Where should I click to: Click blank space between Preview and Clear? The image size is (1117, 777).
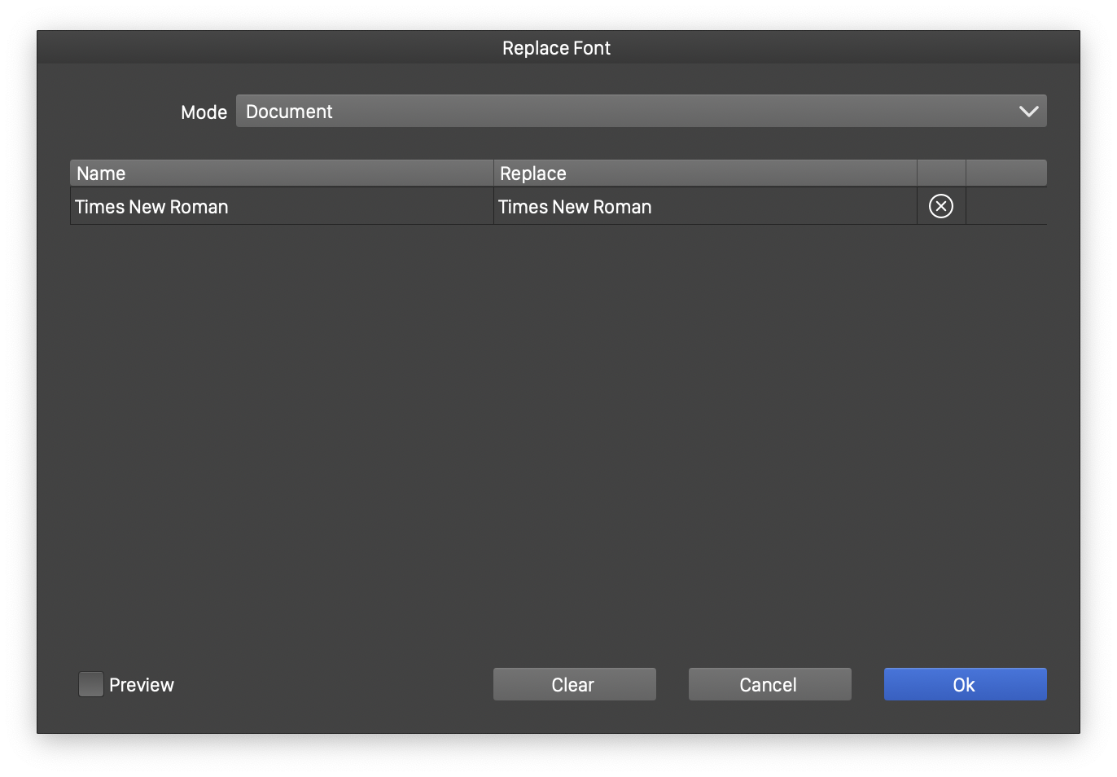click(334, 685)
